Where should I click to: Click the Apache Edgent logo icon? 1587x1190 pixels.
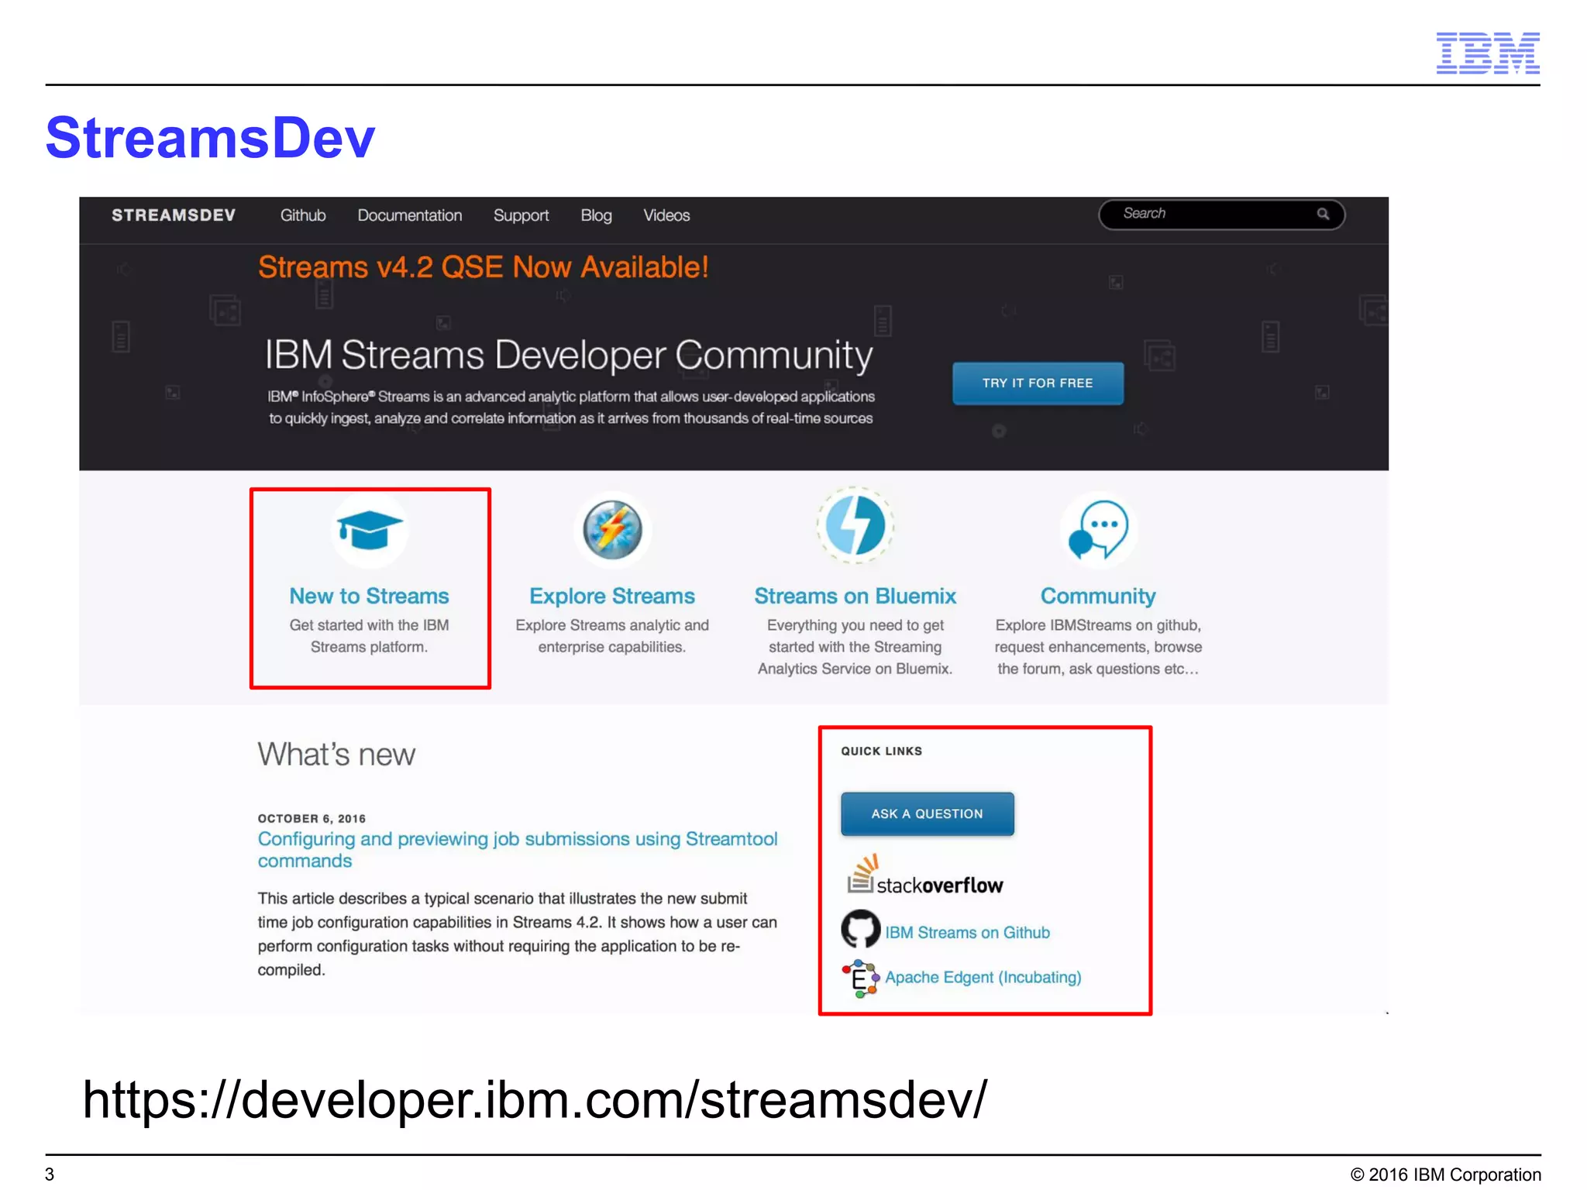[x=860, y=978]
